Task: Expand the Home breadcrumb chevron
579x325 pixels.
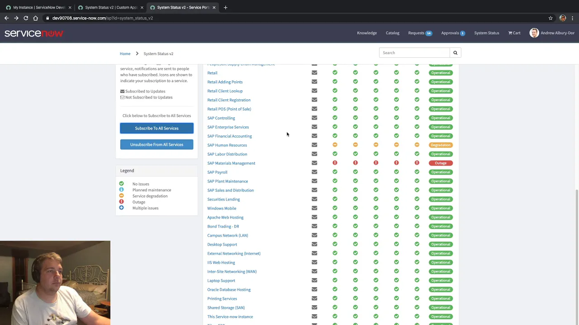Action: pos(137,53)
